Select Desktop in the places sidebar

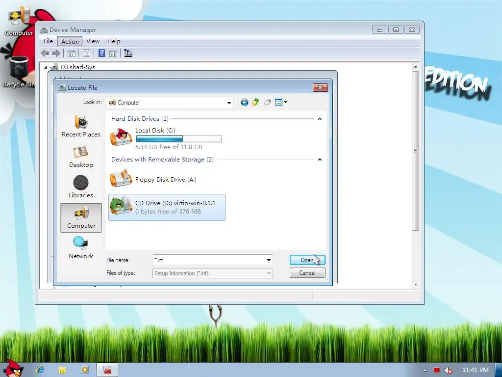coord(81,157)
